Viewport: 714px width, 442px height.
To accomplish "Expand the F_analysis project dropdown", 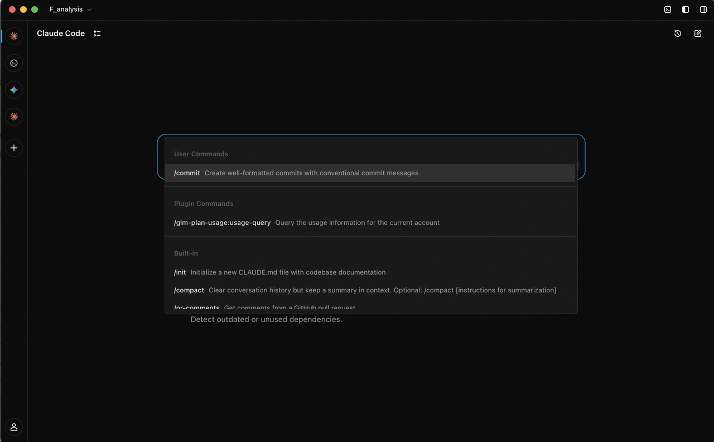I will [x=70, y=9].
